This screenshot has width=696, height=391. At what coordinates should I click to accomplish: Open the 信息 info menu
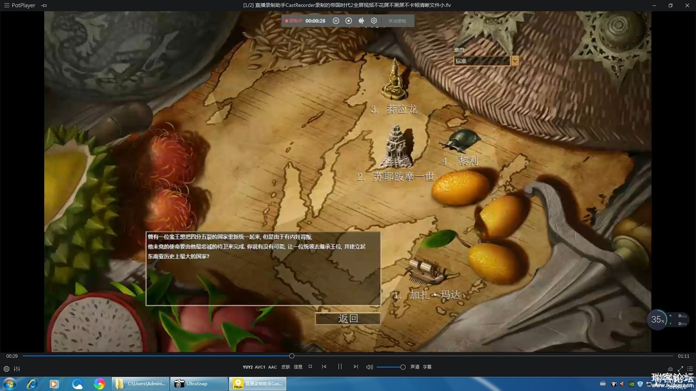pos(298,367)
